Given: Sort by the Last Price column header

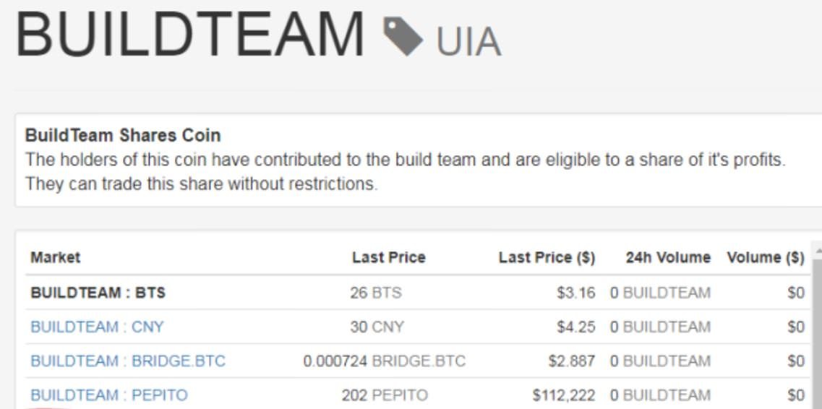Looking at the screenshot, I should pos(388,257).
